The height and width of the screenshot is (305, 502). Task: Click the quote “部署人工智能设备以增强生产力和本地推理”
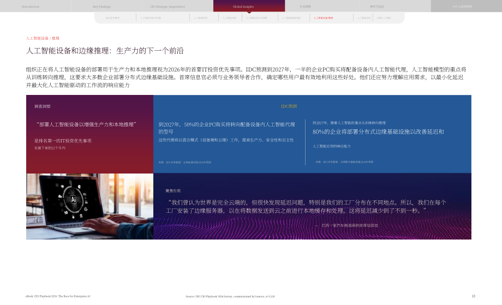(86, 124)
